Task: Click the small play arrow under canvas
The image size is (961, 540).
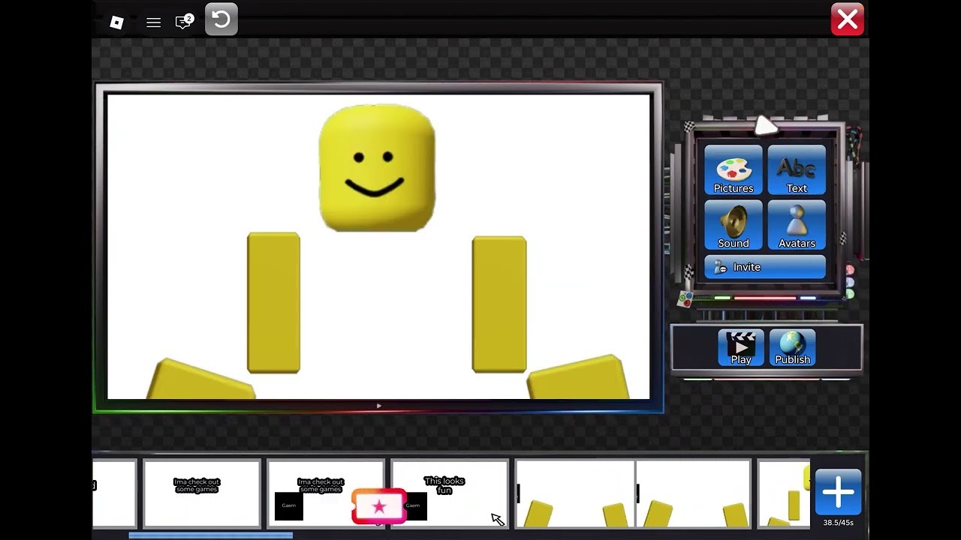Action: (x=379, y=406)
